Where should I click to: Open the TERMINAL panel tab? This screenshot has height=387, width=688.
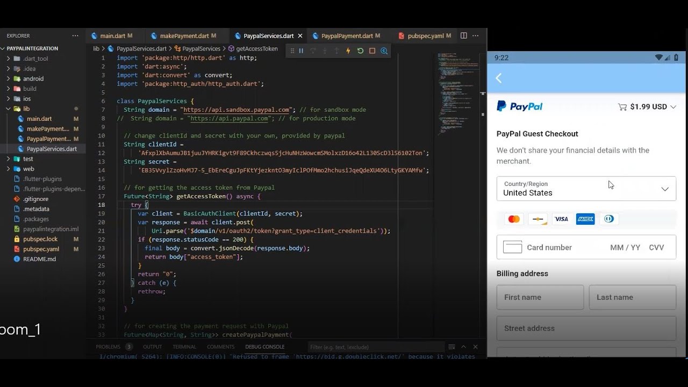click(184, 347)
